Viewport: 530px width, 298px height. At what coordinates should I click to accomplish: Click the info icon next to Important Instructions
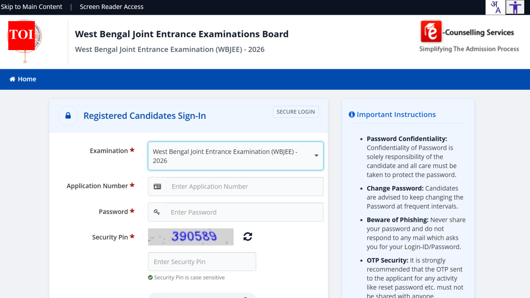(x=352, y=114)
